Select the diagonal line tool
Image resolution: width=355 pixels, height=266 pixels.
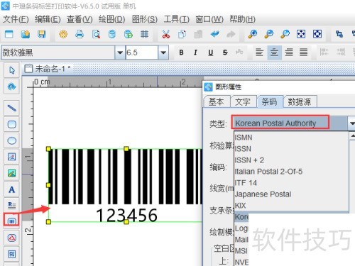click(x=11, y=108)
